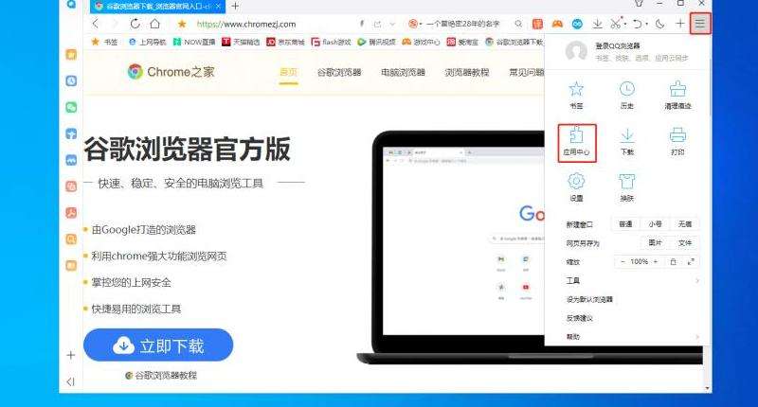Click the lightning speed-mode icon in address bar
This screenshot has height=407, width=758.
[362, 24]
